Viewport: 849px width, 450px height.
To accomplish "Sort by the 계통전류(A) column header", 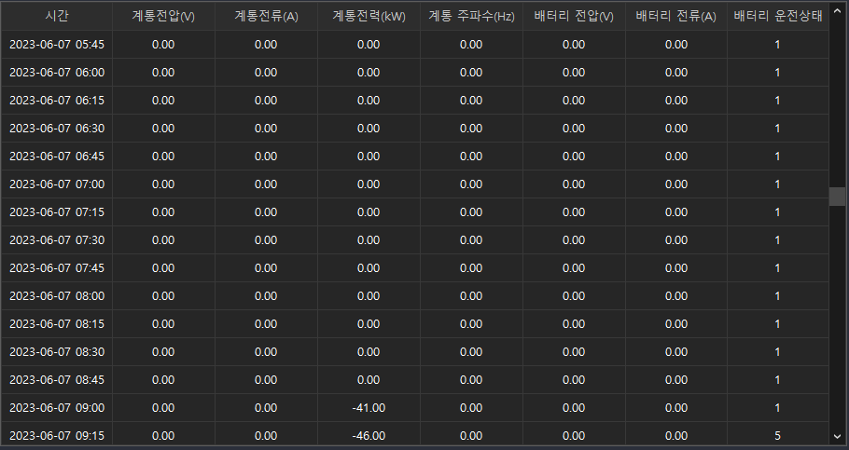I will pos(267,16).
